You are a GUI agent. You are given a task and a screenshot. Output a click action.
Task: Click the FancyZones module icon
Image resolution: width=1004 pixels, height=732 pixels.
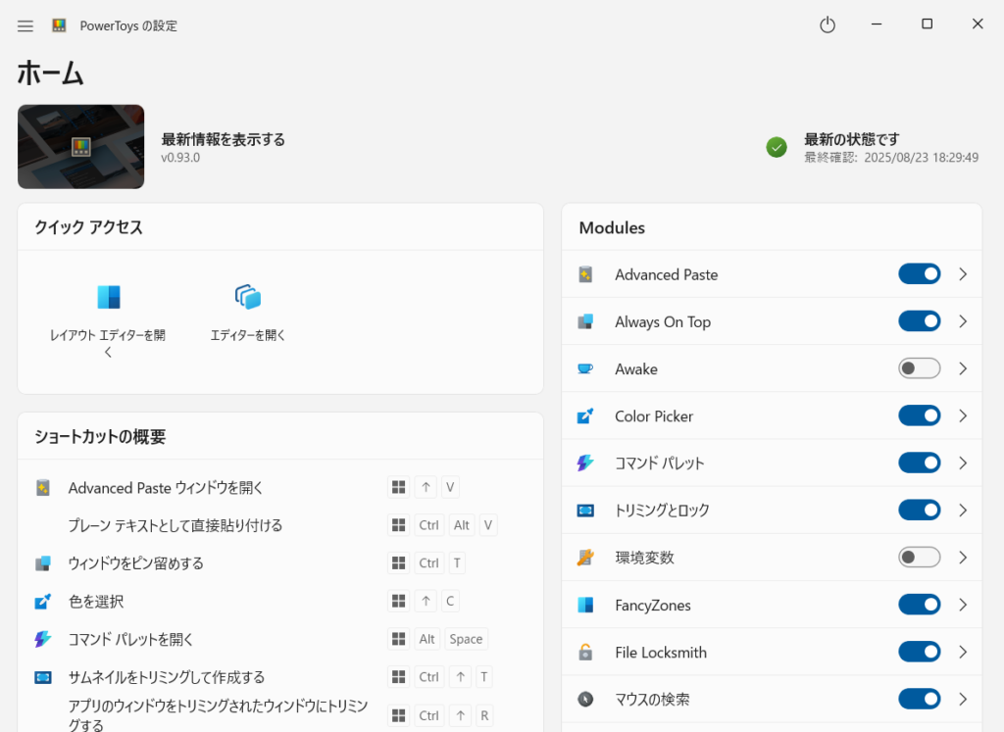(x=585, y=605)
